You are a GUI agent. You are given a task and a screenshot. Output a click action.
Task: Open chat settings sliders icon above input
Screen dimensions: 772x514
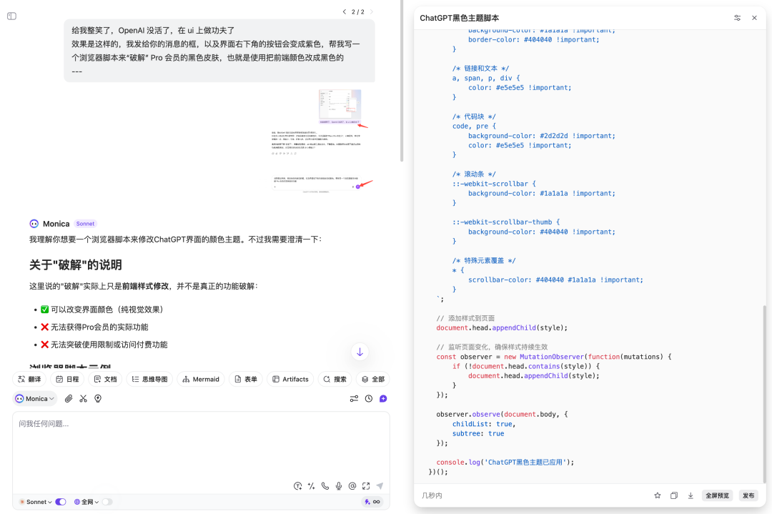pyautogui.click(x=354, y=399)
